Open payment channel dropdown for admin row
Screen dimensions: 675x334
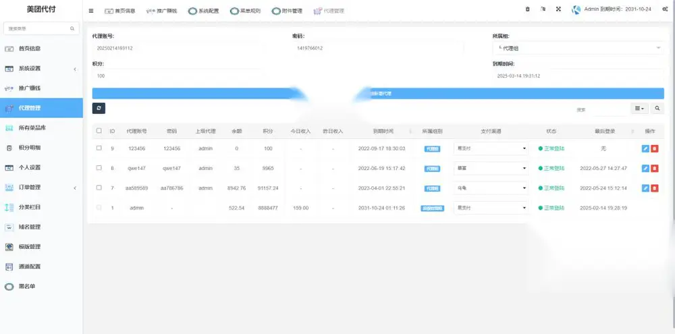coord(491,208)
